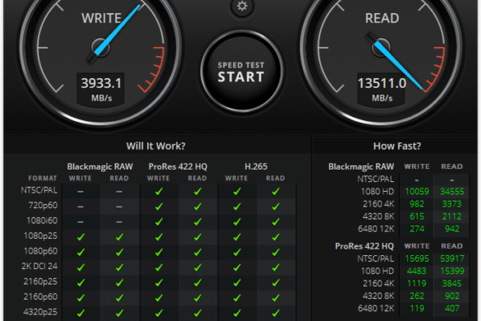Click ProRes 422 HQ read checkmark for 2160p60
Viewport: 481px width, 321px height.
(197, 298)
